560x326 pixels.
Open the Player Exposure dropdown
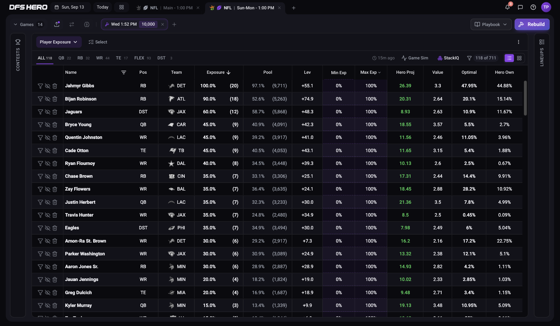pos(59,42)
